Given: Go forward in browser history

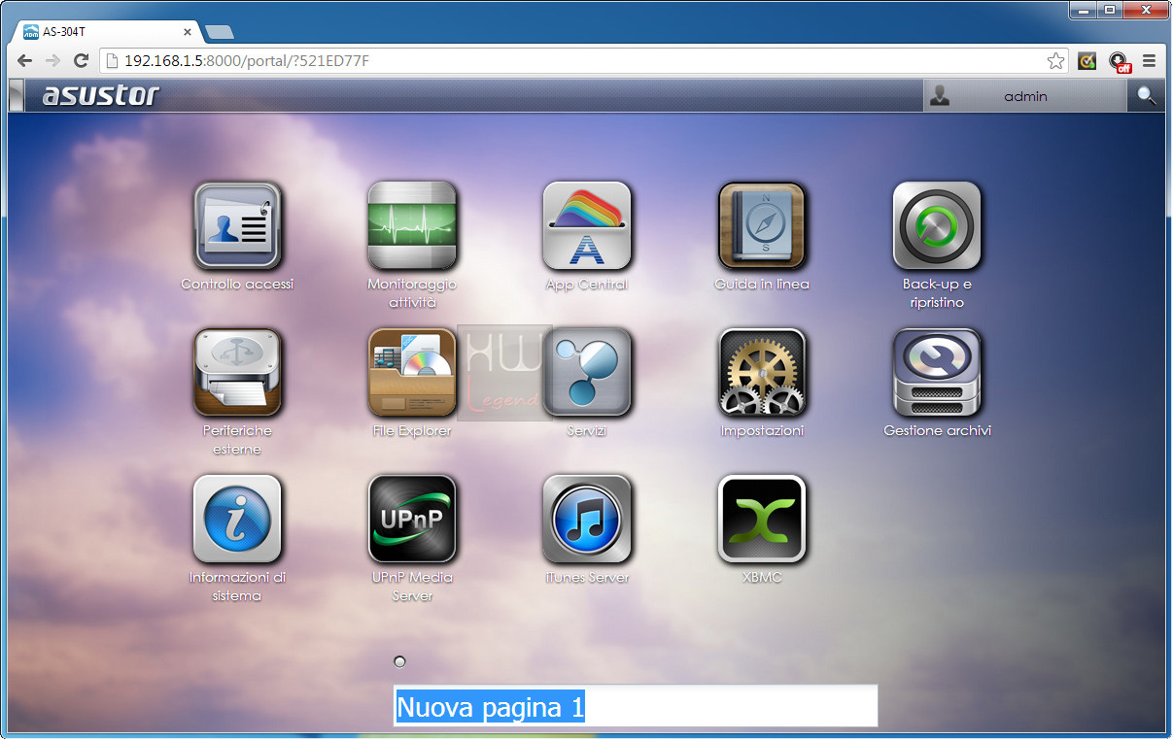Looking at the screenshot, I should [53, 61].
